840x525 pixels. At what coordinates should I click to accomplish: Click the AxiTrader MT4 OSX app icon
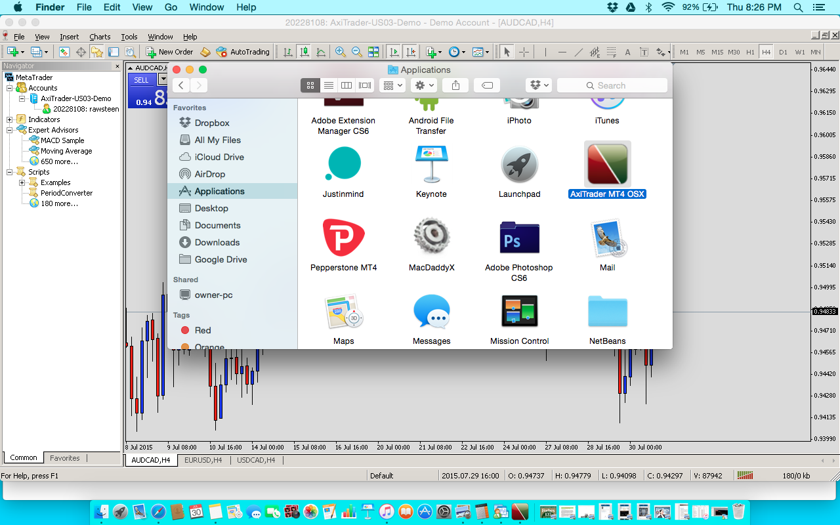[x=607, y=164]
